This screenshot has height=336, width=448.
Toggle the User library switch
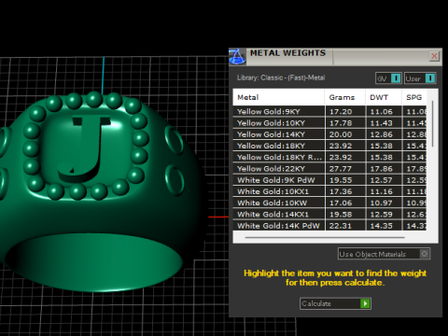pos(420,78)
